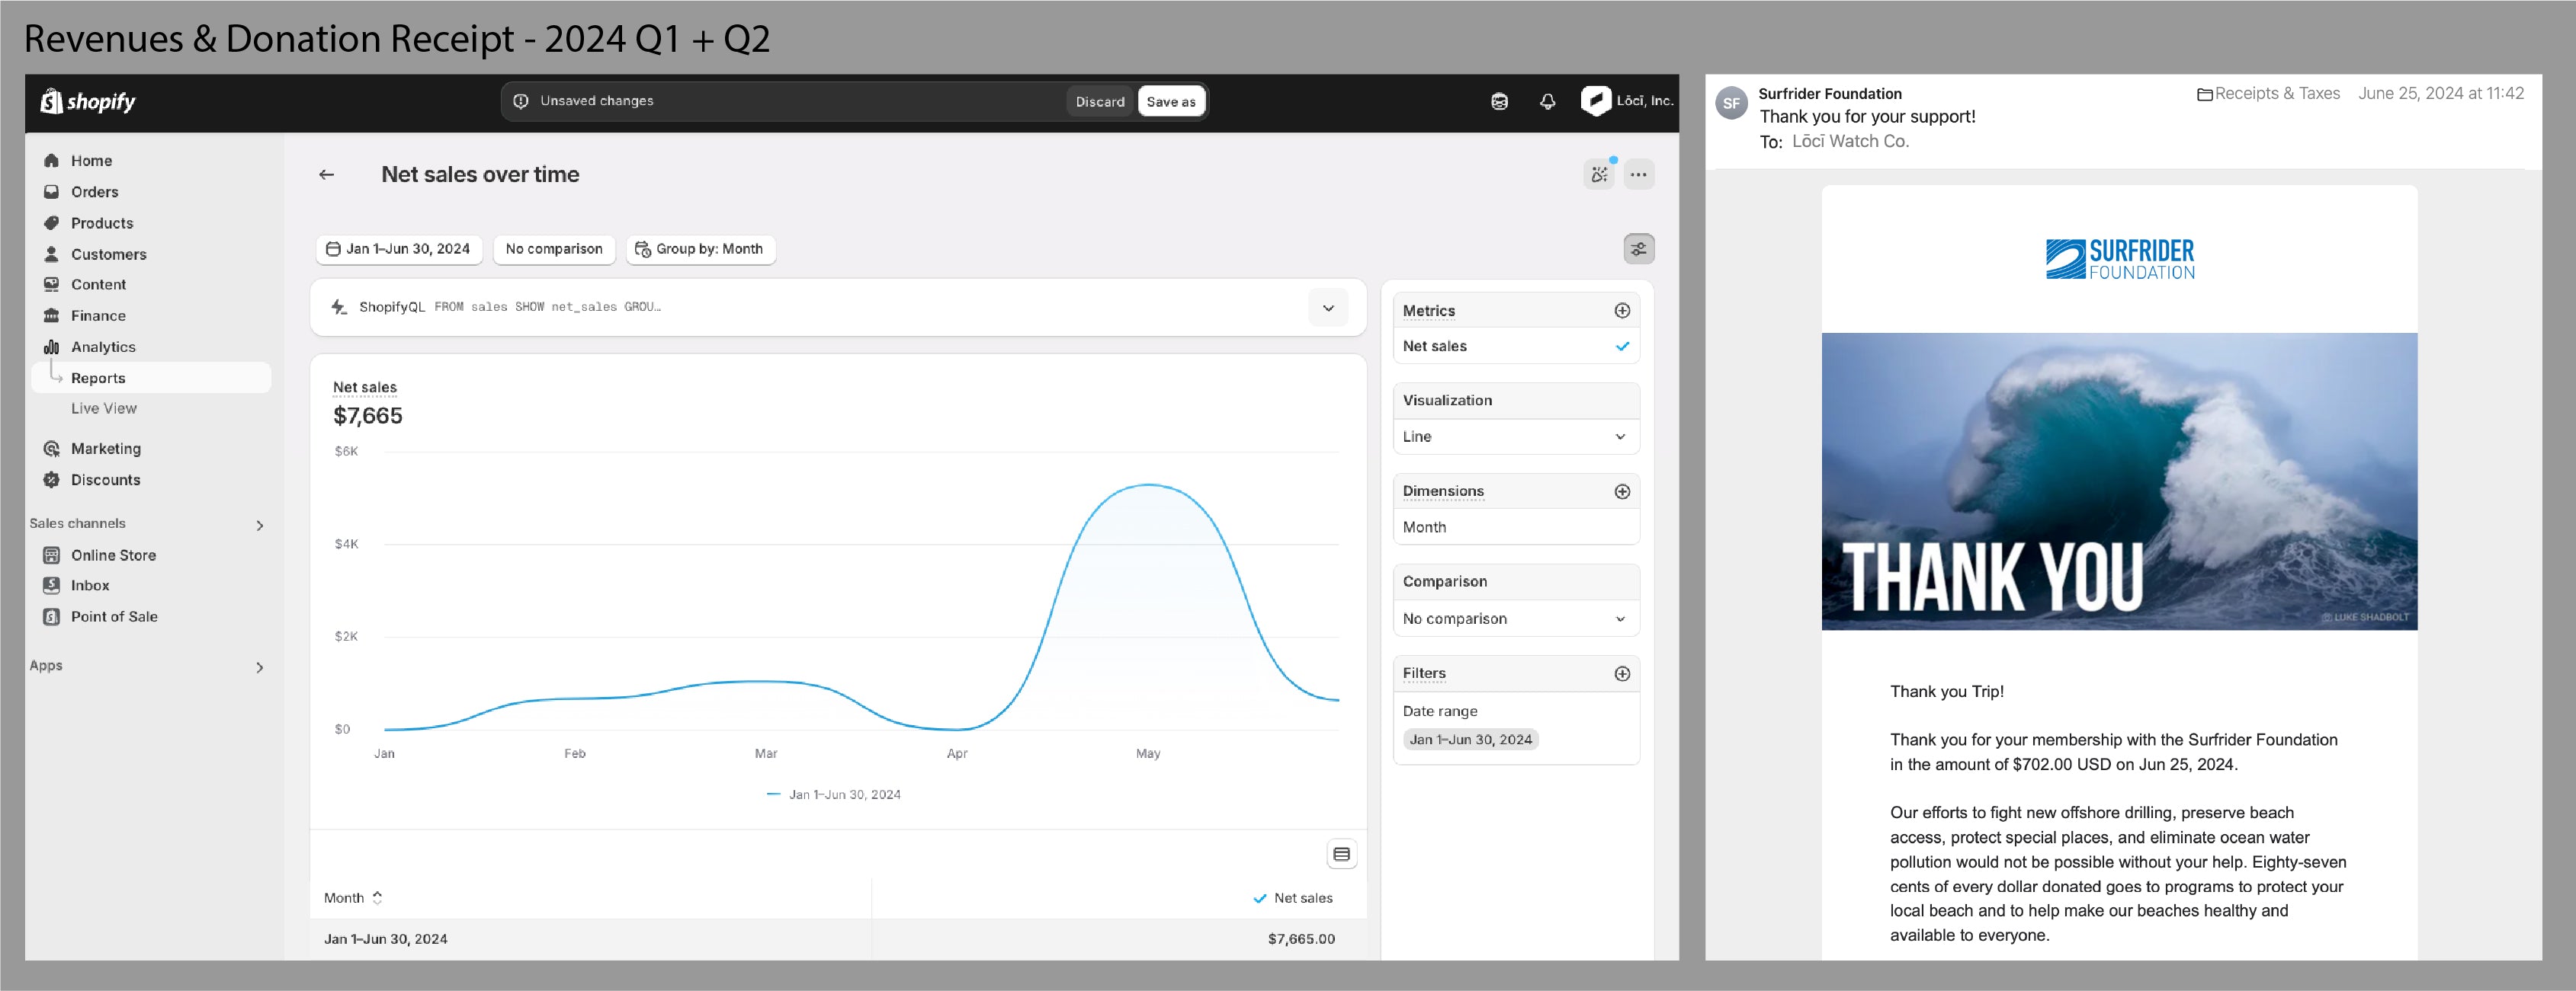The width and height of the screenshot is (2576, 991).
Task: Expand the Sales channels section chevron
Action: pos(260,525)
